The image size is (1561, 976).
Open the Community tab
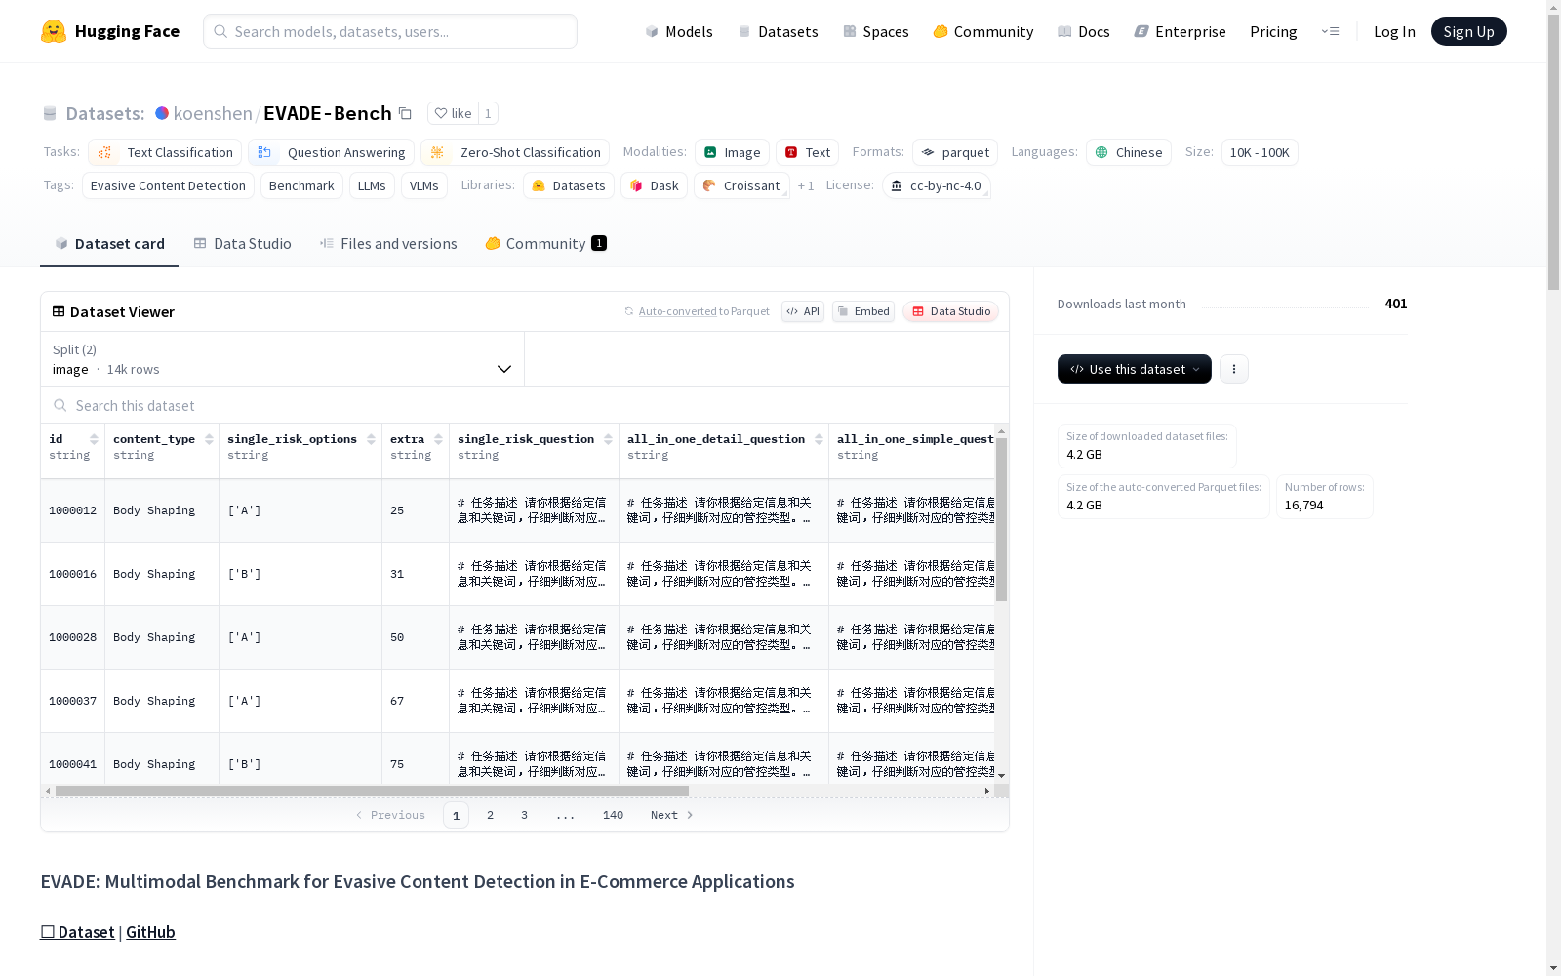pos(545,244)
